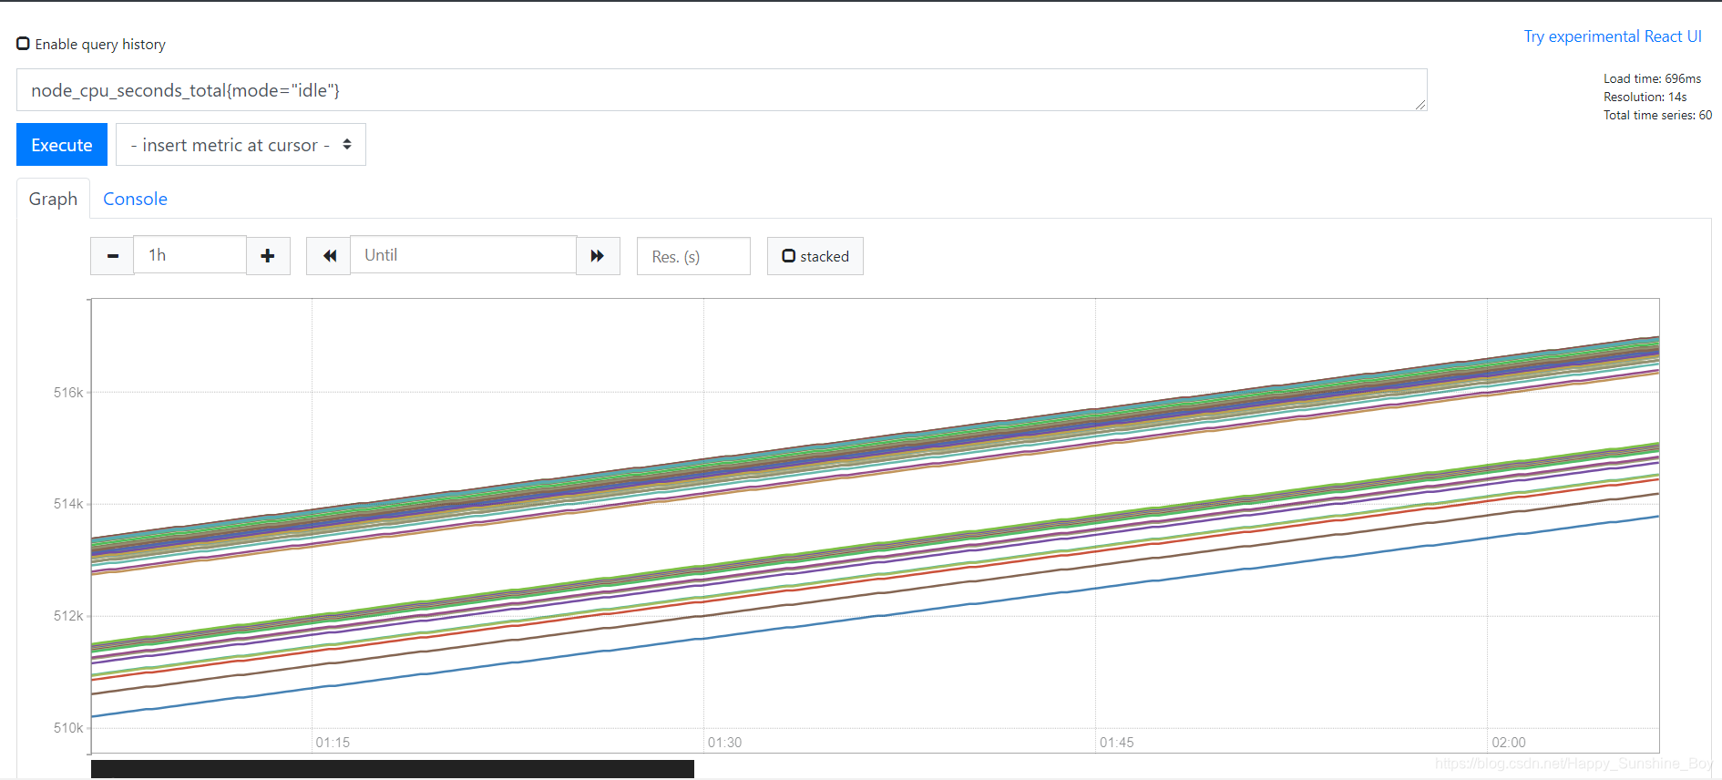
Task: Select the Graph tab
Action: tap(53, 199)
